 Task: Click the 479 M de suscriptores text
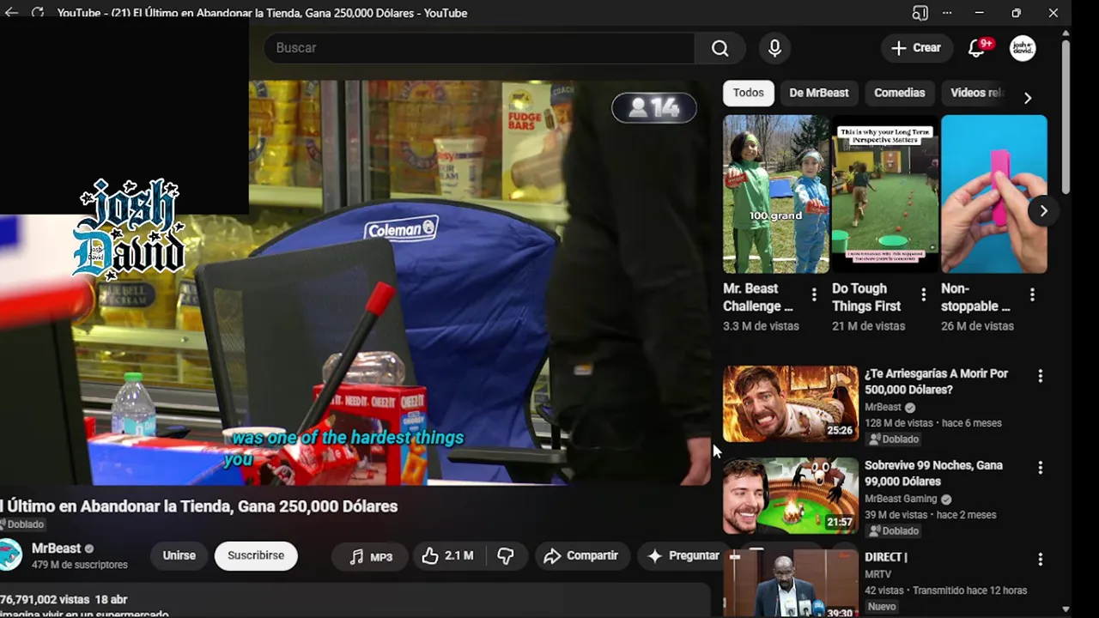click(x=80, y=565)
